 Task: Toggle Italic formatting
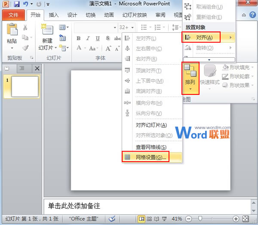pos(88,38)
